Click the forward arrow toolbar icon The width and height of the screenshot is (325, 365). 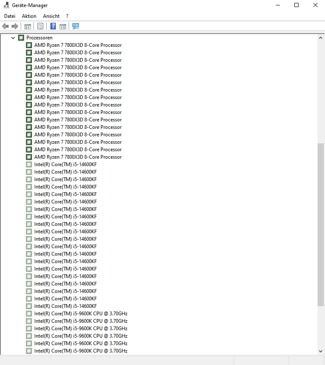(x=15, y=26)
